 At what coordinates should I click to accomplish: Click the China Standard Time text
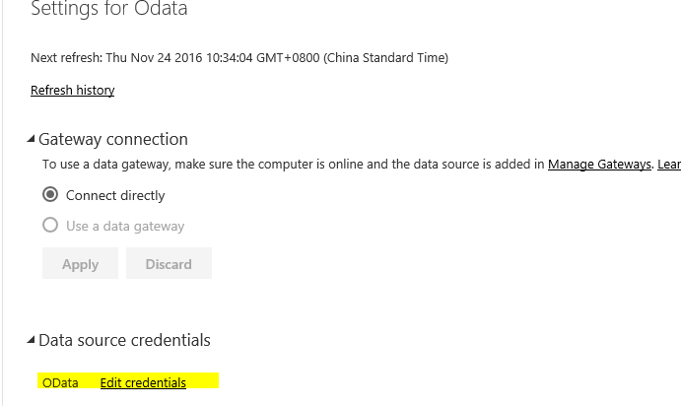coord(385,58)
